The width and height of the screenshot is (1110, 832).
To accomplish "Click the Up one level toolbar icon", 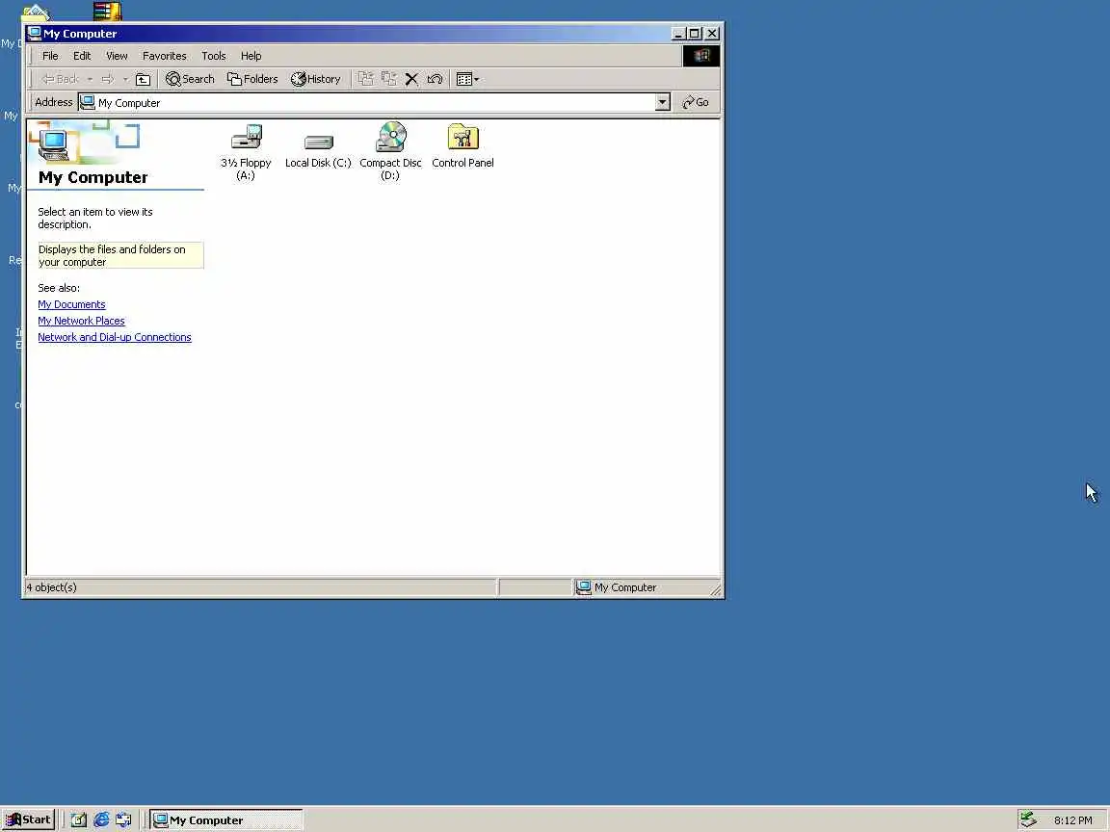I will pos(143,79).
